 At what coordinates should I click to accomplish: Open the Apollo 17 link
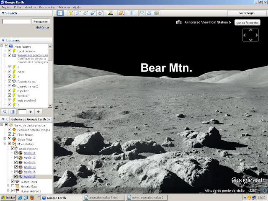click(30, 176)
